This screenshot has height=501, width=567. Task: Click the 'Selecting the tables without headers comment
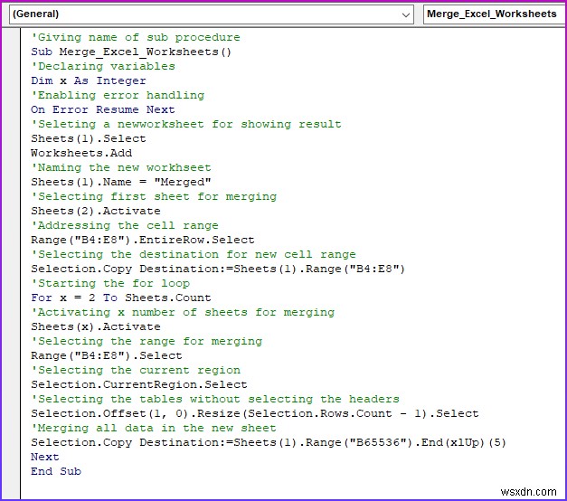215,399
